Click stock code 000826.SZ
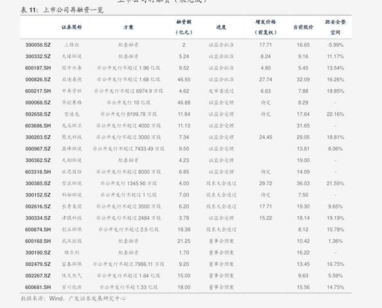 pyautogui.click(x=38, y=80)
